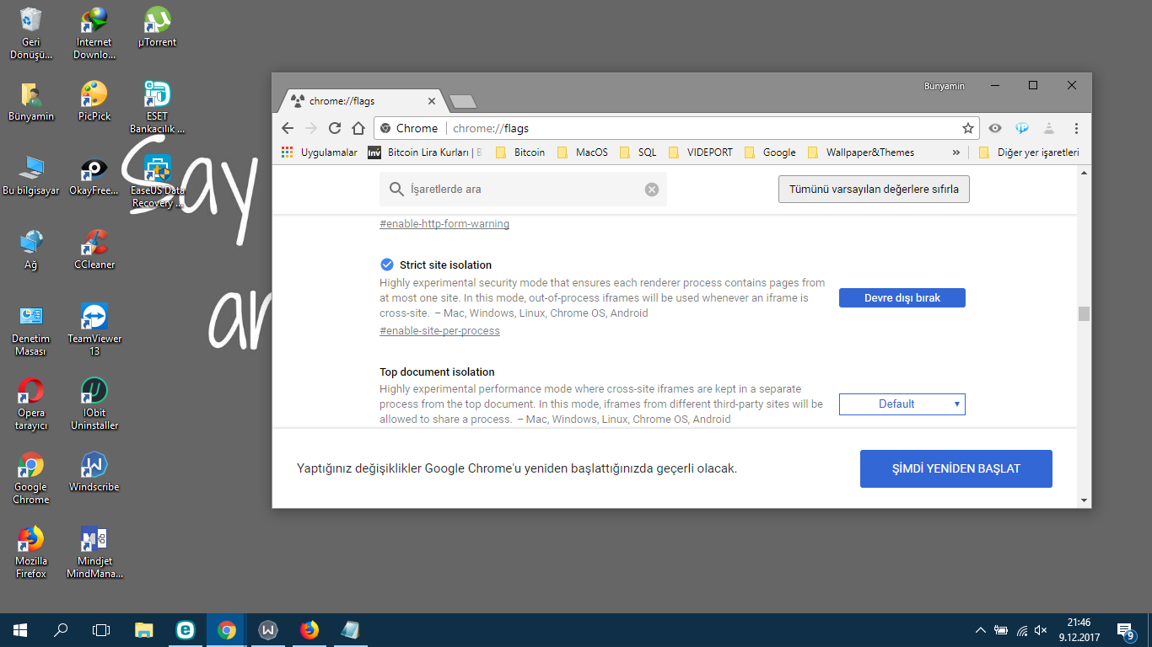Click the #enable-site-per-process link
The height and width of the screenshot is (647, 1152).
pos(439,331)
